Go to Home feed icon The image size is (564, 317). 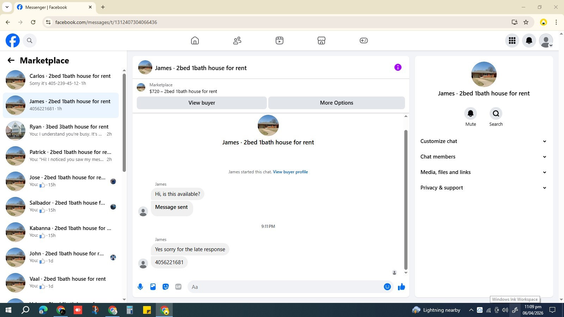point(195,41)
